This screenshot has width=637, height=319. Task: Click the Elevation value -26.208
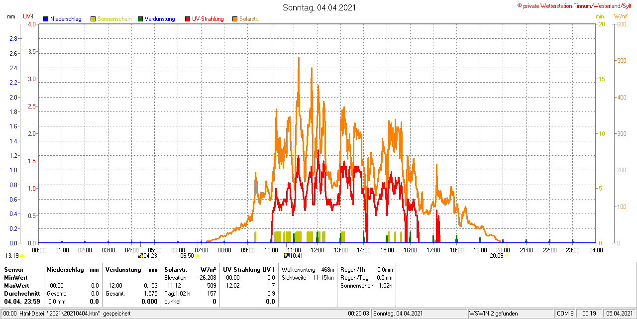[206, 277]
